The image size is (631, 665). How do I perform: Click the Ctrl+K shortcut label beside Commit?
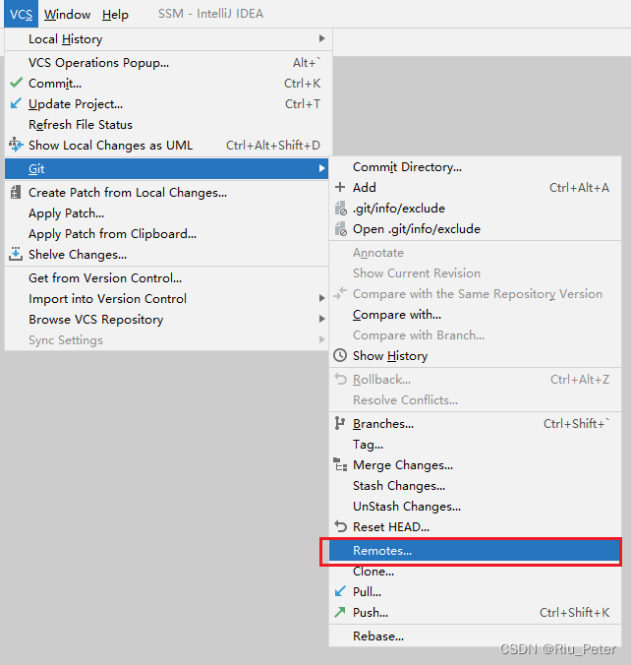tap(302, 83)
